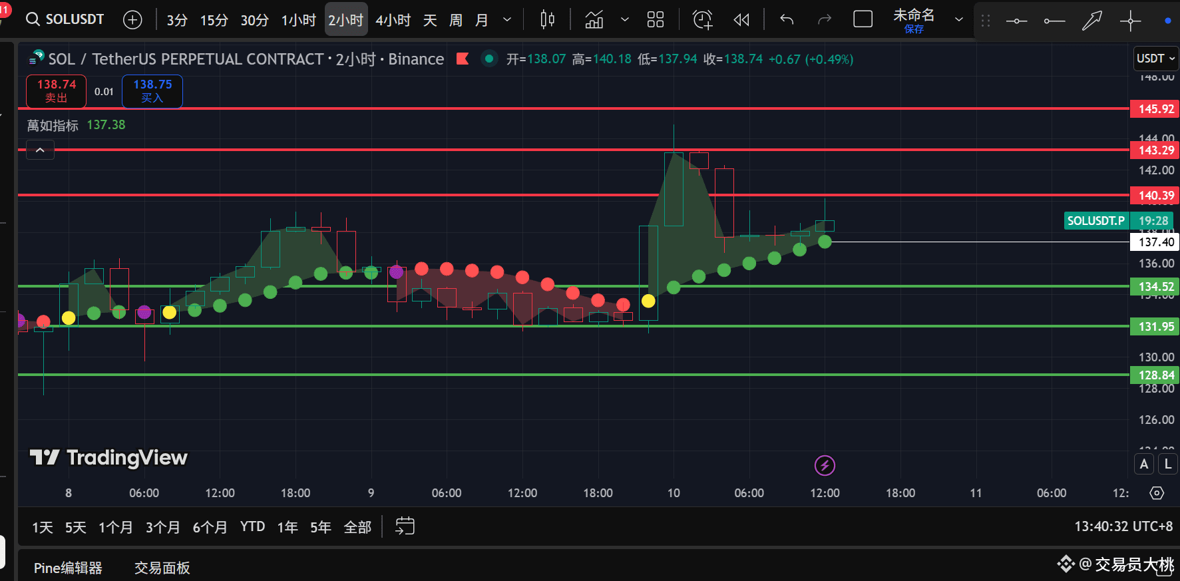Set the date range to 1个月
This screenshot has height=581, width=1180.
pos(116,527)
